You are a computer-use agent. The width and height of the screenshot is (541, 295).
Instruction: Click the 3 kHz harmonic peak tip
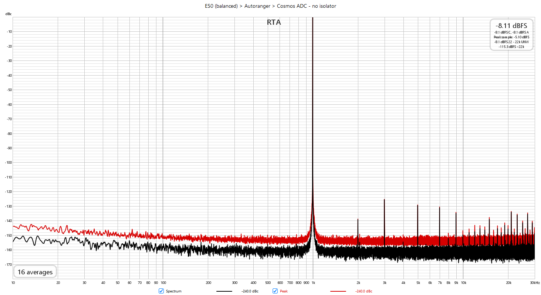pyautogui.click(x=384, y=199)
